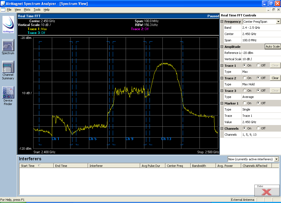Screen dimensions: 281x203
Task: Sort interferers by Start Time column
Action: coord(36,166)
